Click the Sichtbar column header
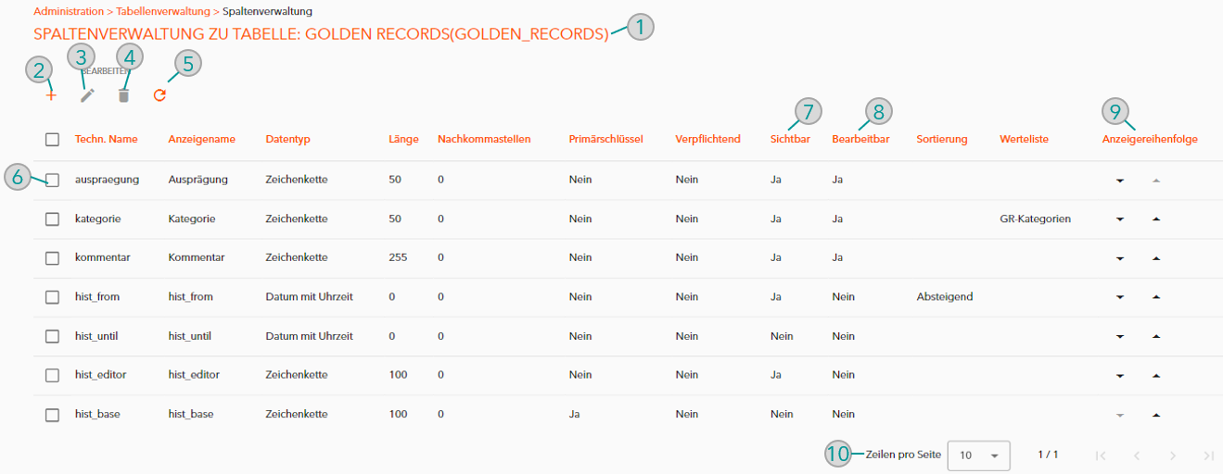 pos(790,140)
